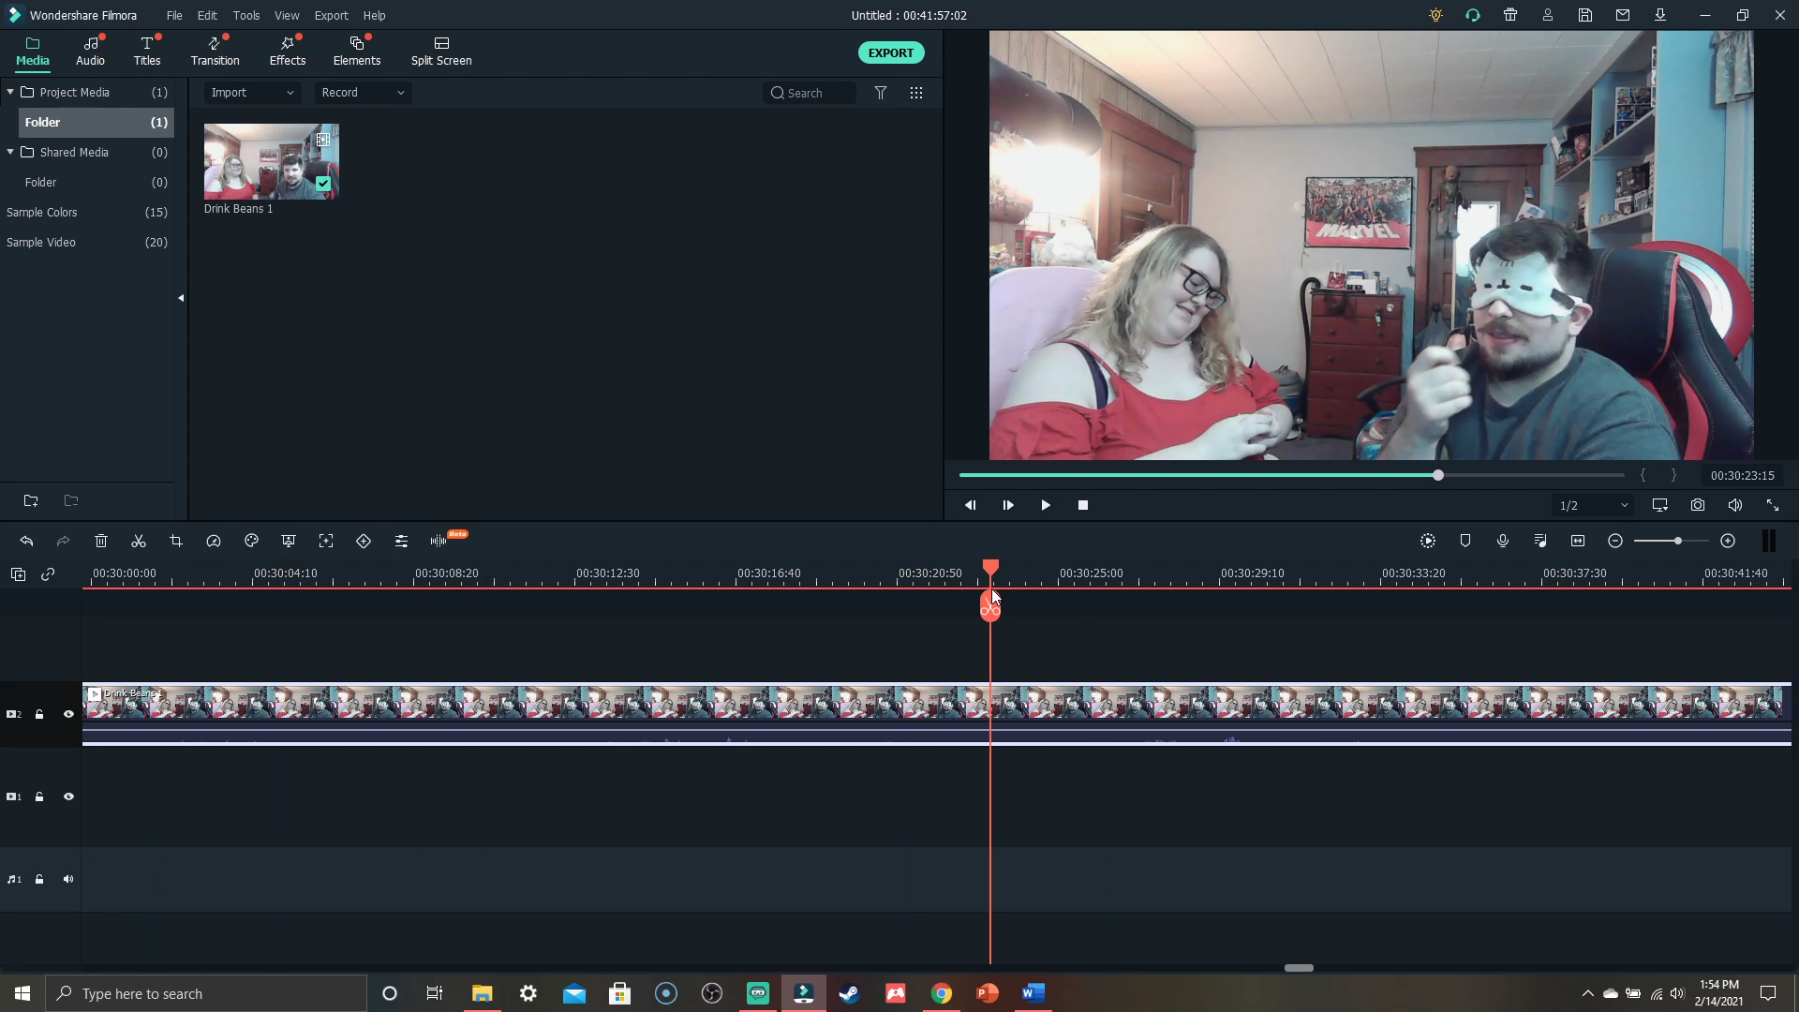
Task: Open the View menu
Action: pos(287,15)
